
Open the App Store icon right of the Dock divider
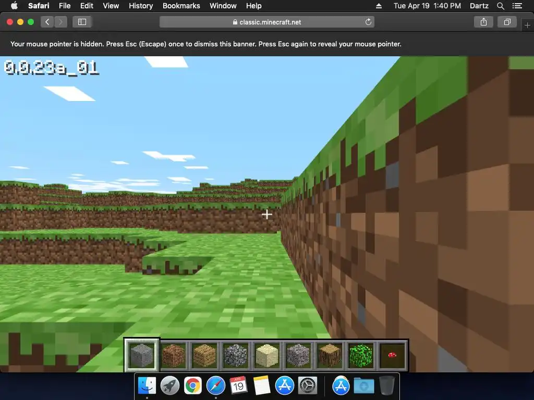[x=341, y=386]
